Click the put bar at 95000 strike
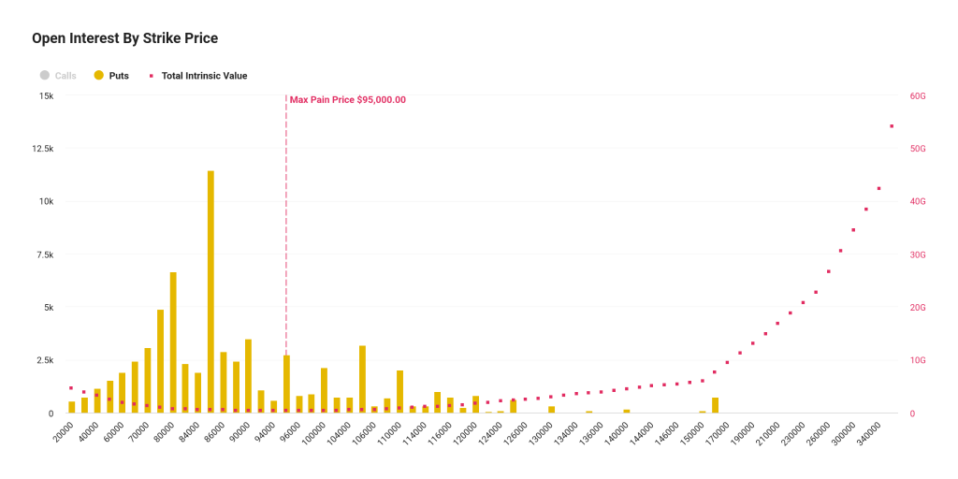The height and width of the screenshot is (479, 958). coord(286,384)
